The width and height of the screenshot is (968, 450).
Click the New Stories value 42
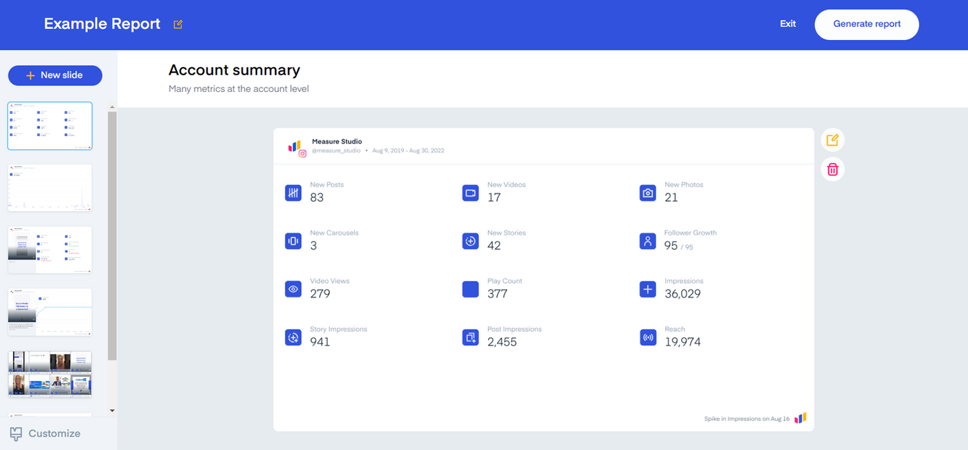point(494,246)
